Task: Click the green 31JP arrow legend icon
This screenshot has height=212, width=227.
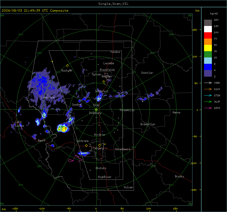Action: tap(208, 102)
